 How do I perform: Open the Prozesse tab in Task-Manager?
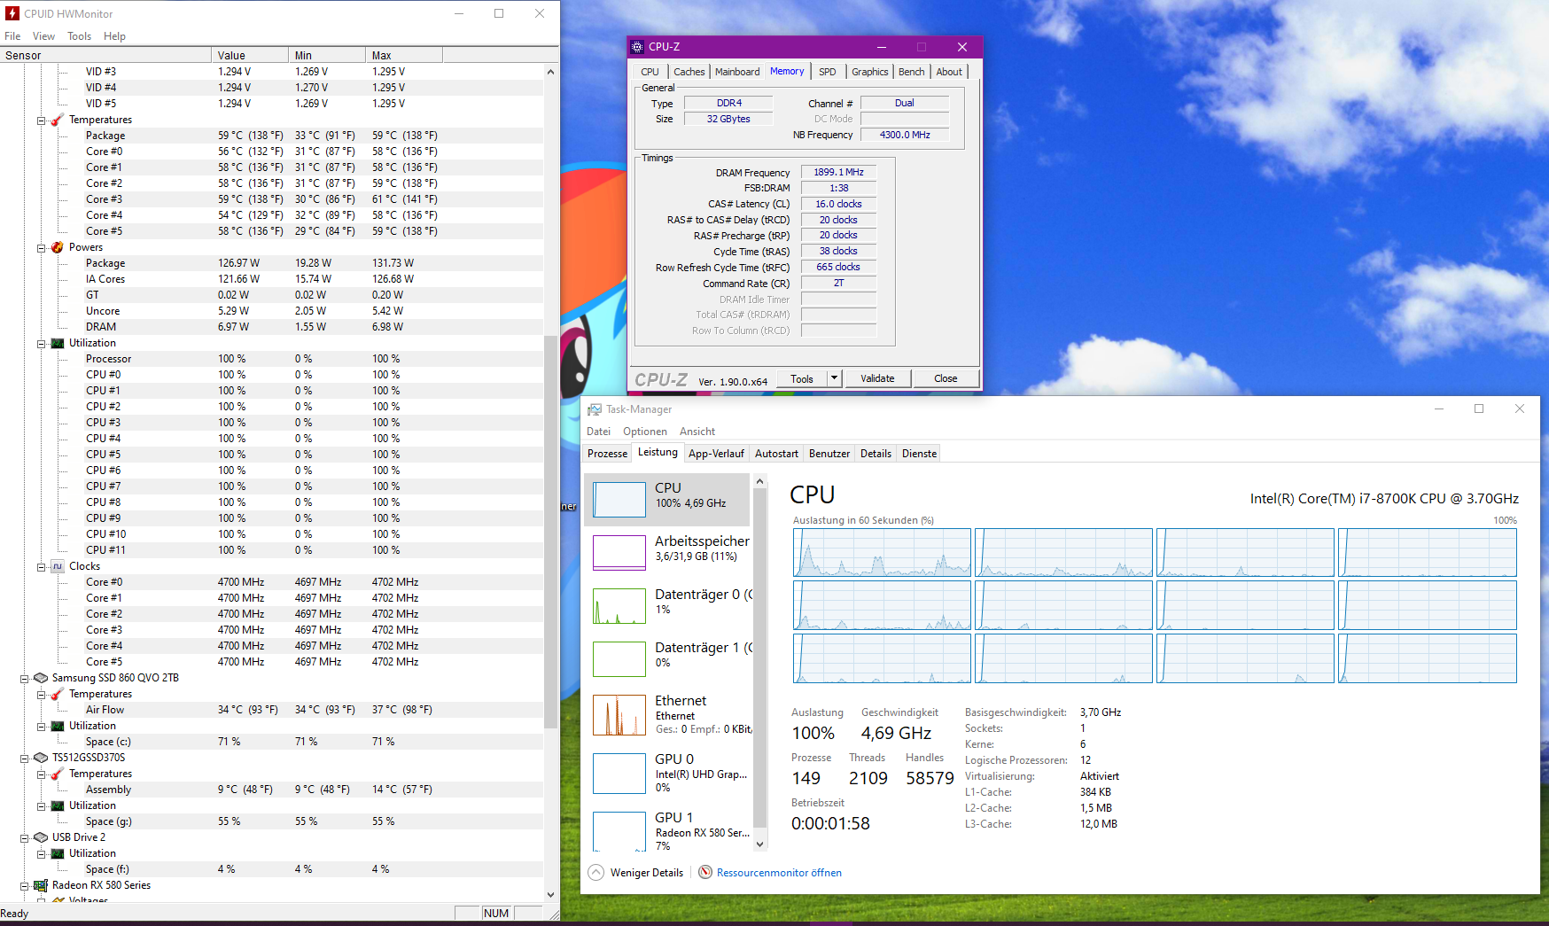pos(608,454)
